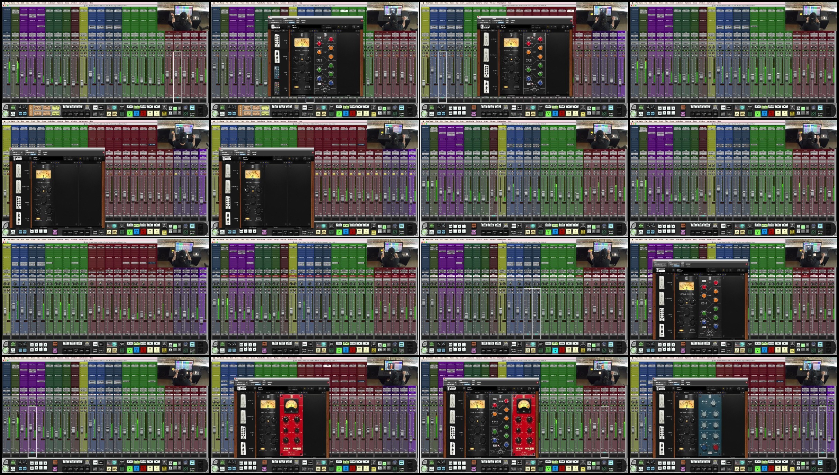Screen dimensions: 839x475
Task: Open hamburger menu in the FG-N plugin window
Action: click(673, 388)
